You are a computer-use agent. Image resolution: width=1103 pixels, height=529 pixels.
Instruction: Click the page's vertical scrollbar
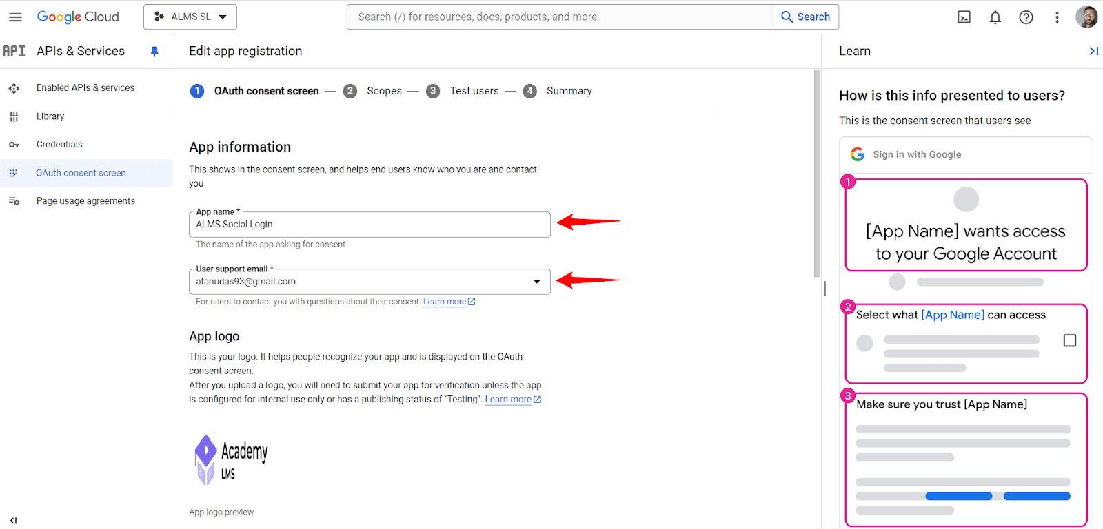pyautogui.click(x=817, y=172)
